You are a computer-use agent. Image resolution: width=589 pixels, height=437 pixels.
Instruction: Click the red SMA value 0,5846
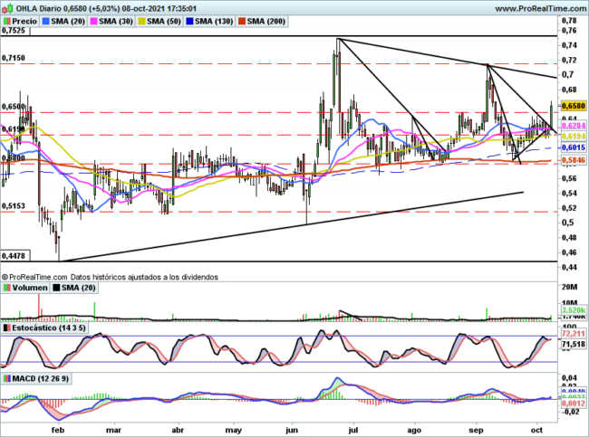[574, 160]
